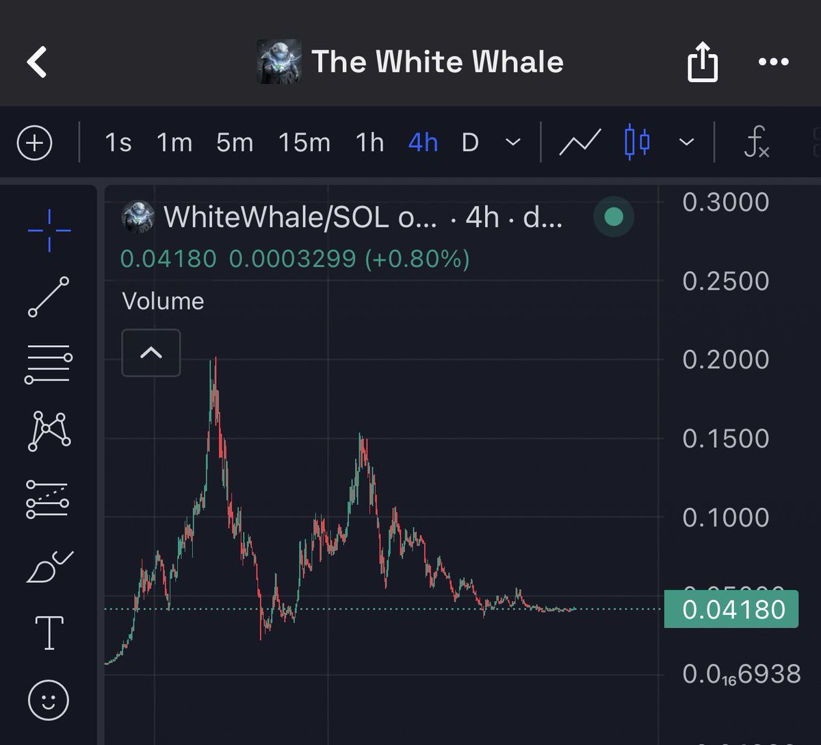Select the 4h timeframe

(x=423, y=143)
